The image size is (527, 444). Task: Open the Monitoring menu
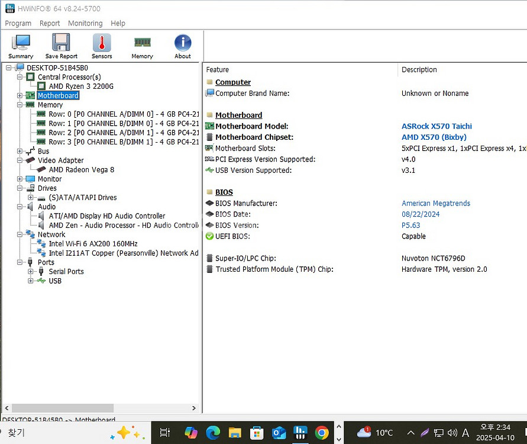[x=85, y=23]
